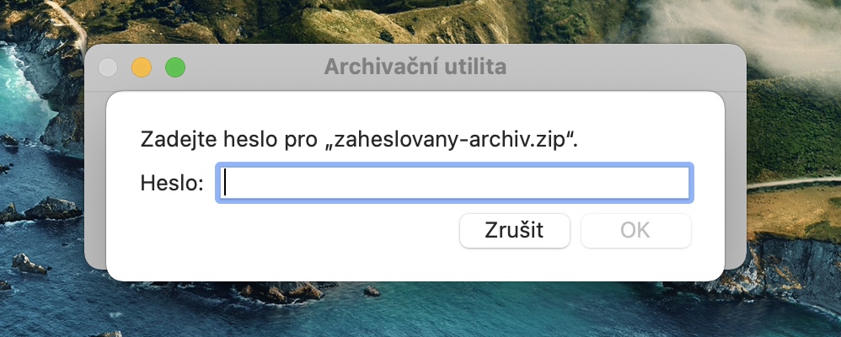Click the "Archivační utilita" window title
841x337 pixels.
[x=415, y=67]
